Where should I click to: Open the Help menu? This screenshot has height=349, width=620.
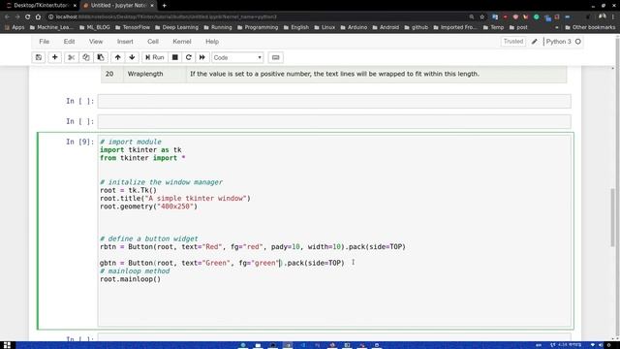pos(212,42)
